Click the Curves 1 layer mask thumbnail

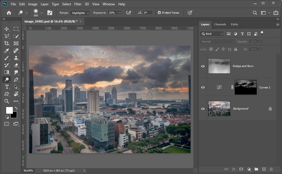tap(246, 87)
